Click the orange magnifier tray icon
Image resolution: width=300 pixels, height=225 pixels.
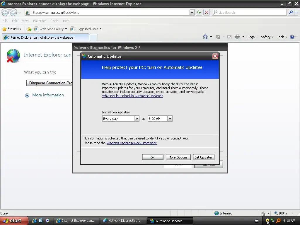click(x=278, y=221)
